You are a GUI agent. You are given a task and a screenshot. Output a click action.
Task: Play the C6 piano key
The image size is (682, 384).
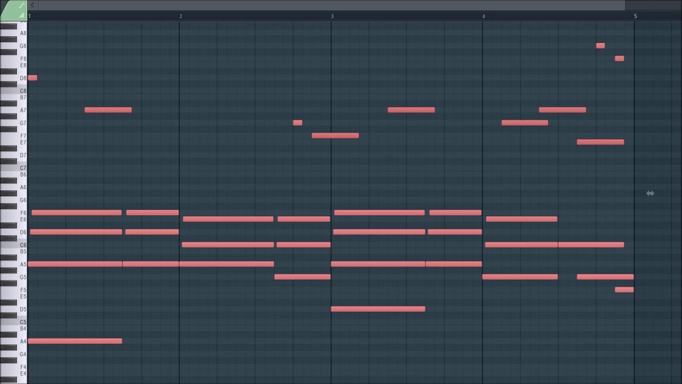14,245
